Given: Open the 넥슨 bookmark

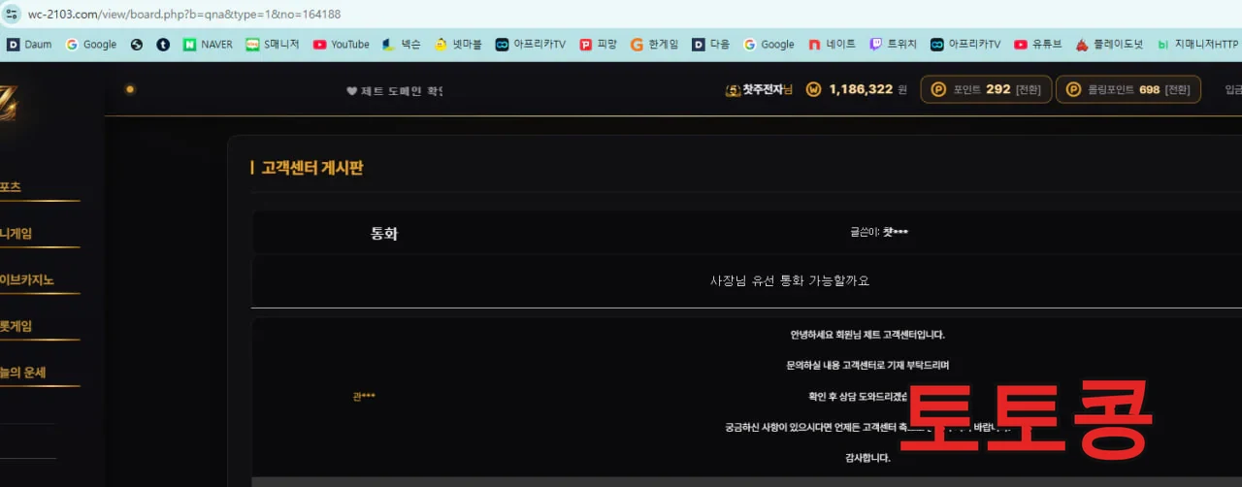Looking at the screenshot, I should tap(402, 44).
